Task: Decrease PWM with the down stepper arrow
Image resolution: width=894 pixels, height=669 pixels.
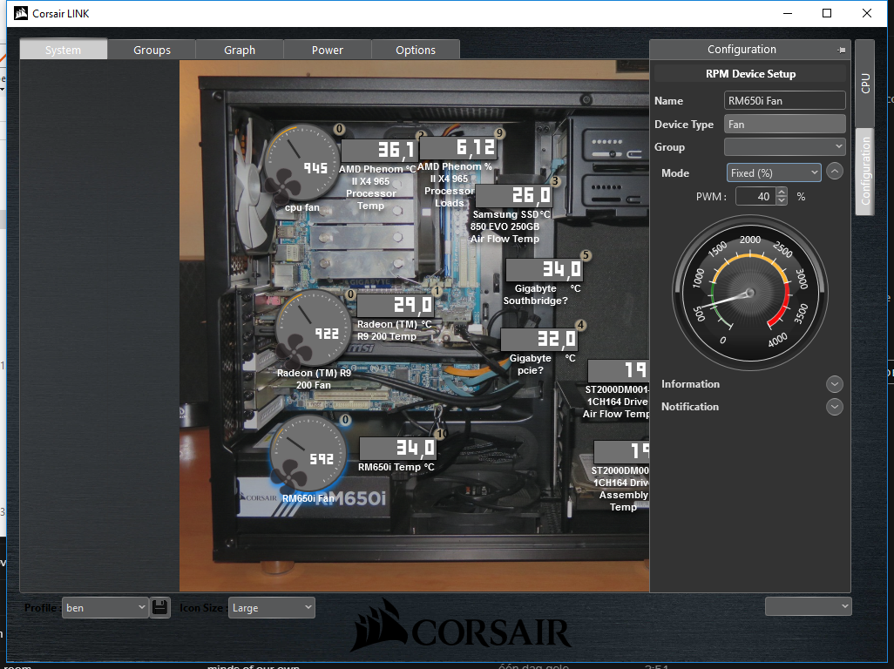Action: click(782, 200)
